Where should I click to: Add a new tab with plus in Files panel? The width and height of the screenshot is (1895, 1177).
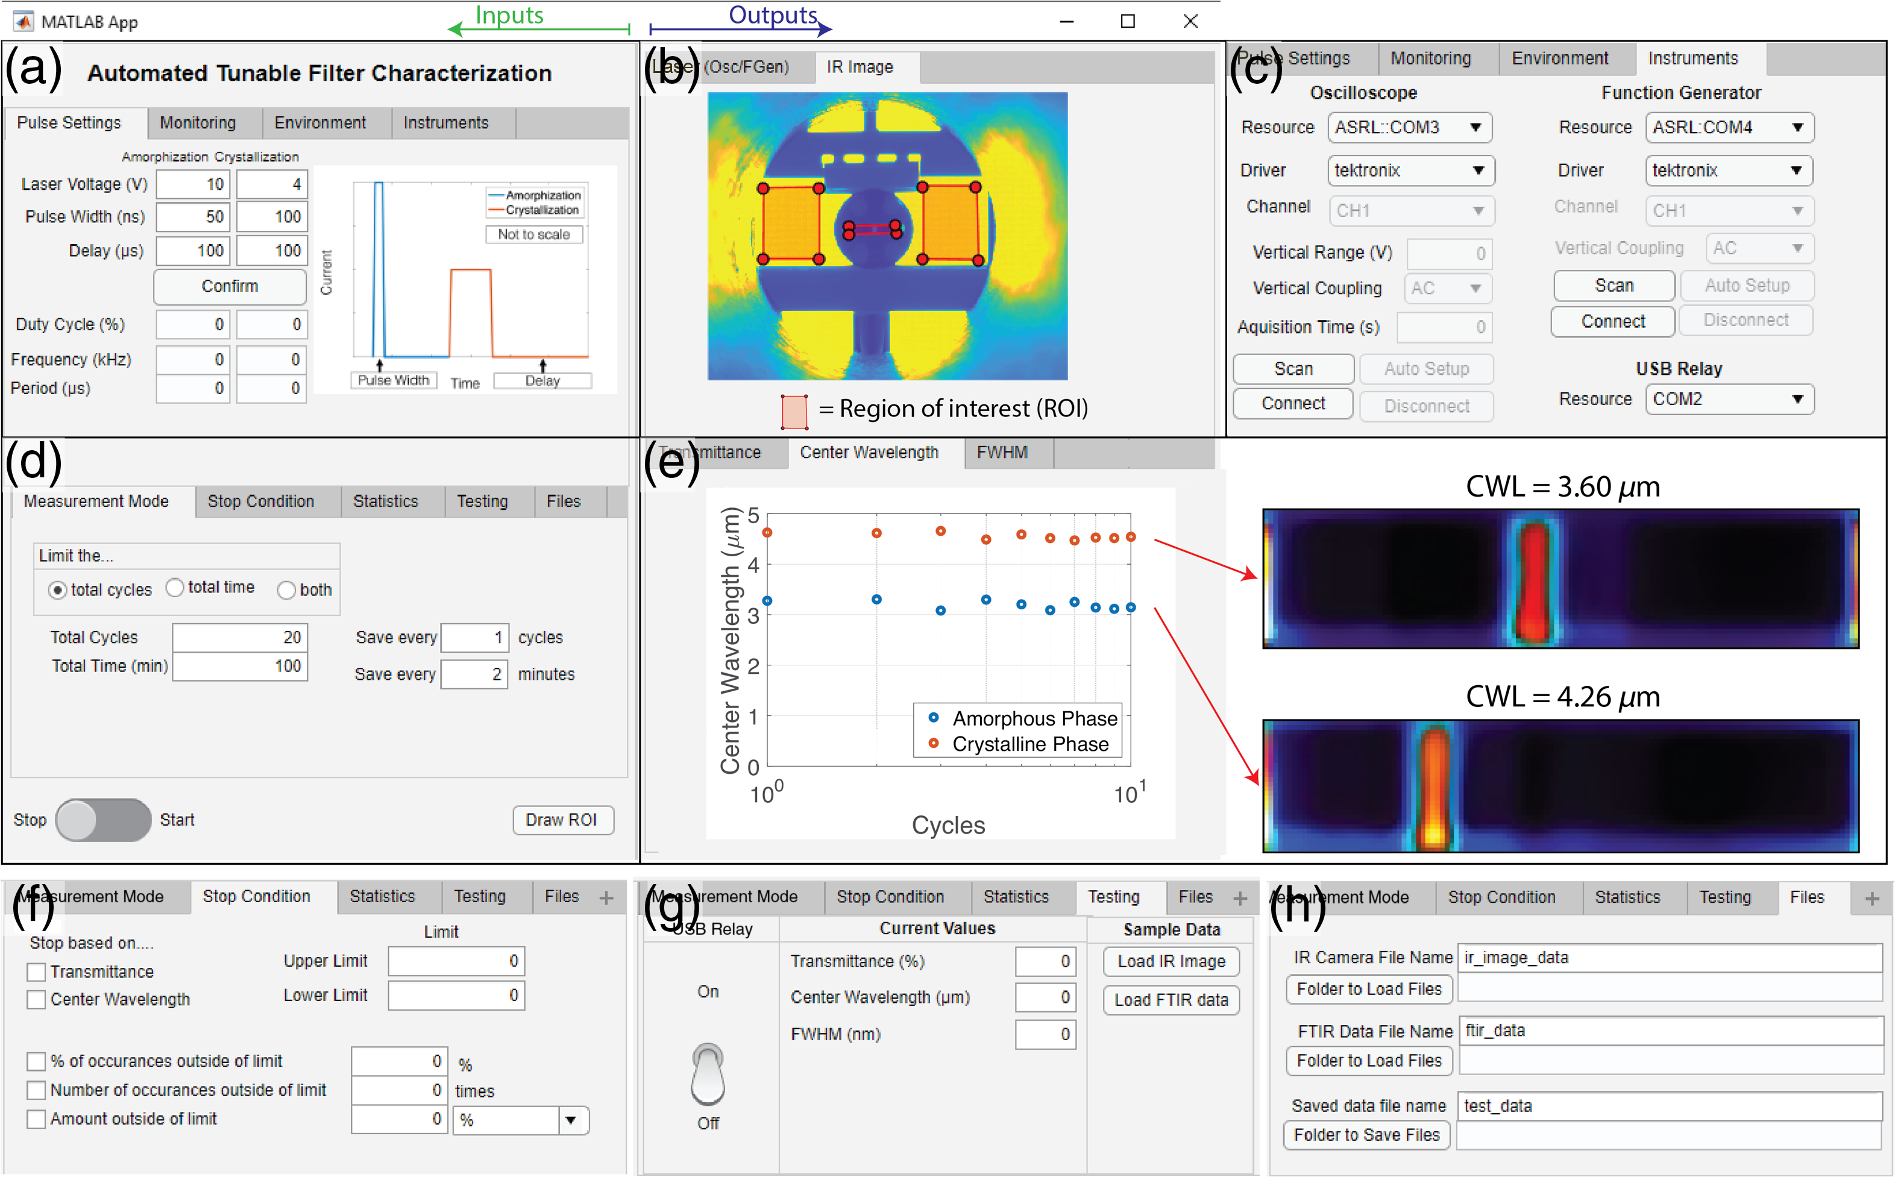tap(1873, 899)
